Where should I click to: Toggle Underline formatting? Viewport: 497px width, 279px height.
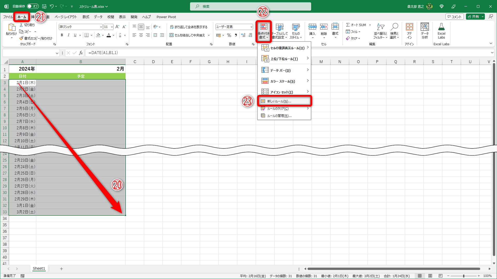pyautogui.click(x=75, y=35)
